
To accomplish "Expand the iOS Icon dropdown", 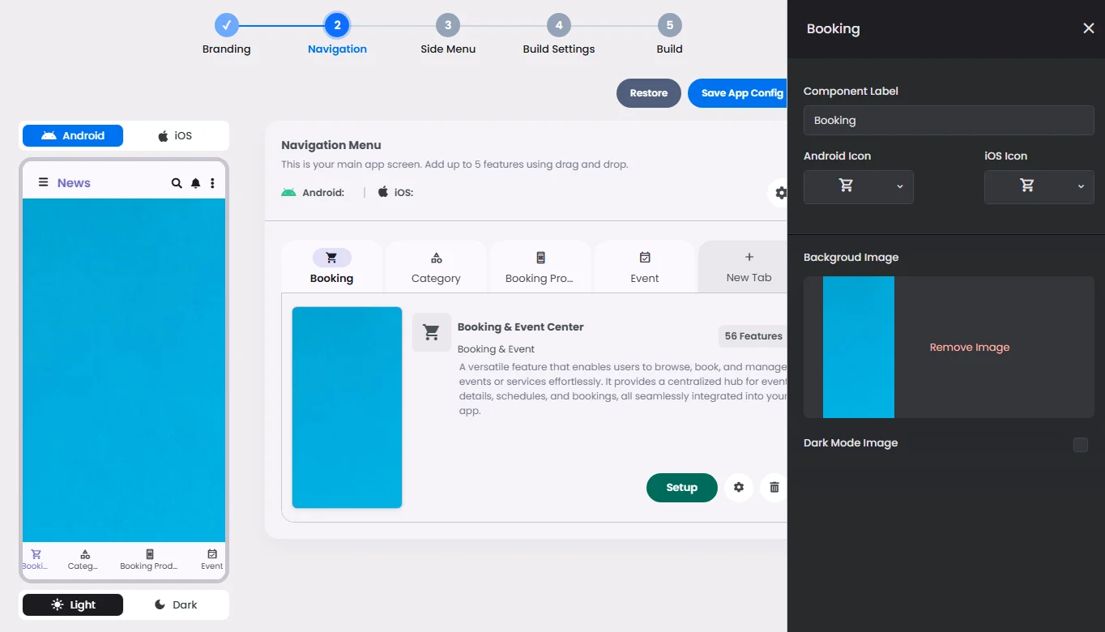I will coord(1039,186).
